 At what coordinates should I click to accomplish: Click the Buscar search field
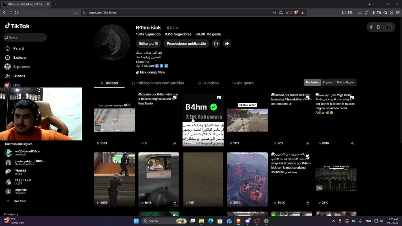25,37
